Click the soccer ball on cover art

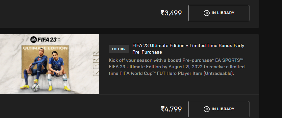[x=35, y=87]
